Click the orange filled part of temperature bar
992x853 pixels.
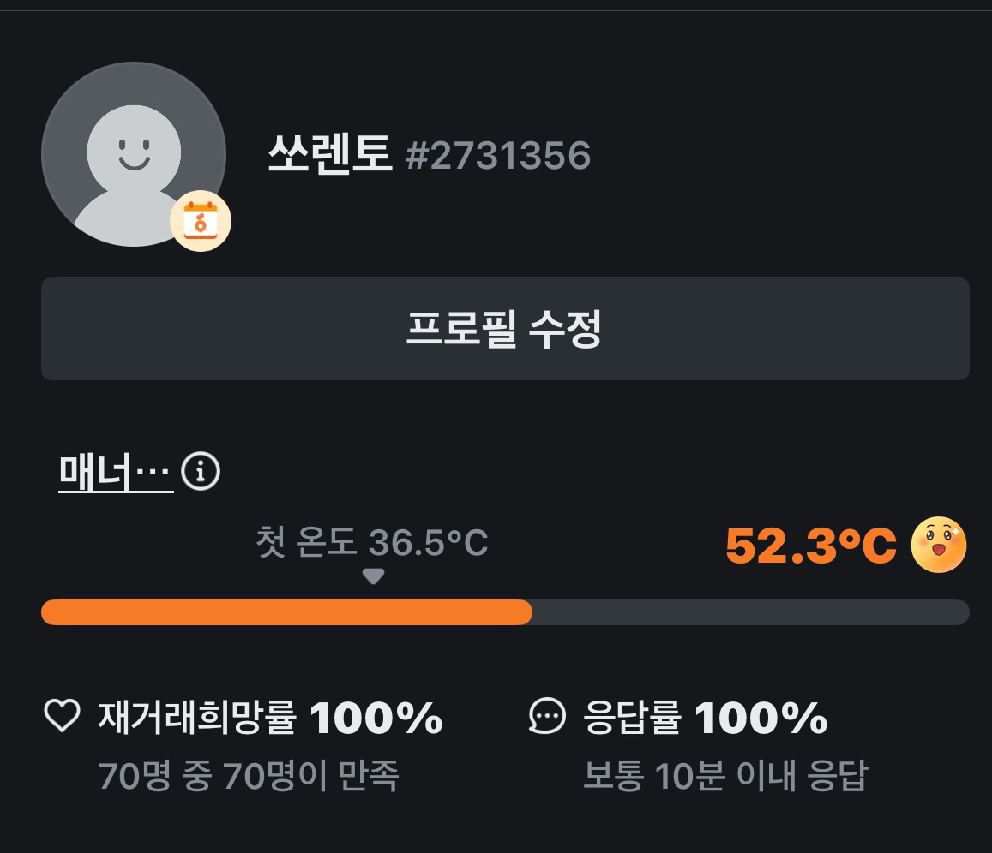[x=286, y=612]
